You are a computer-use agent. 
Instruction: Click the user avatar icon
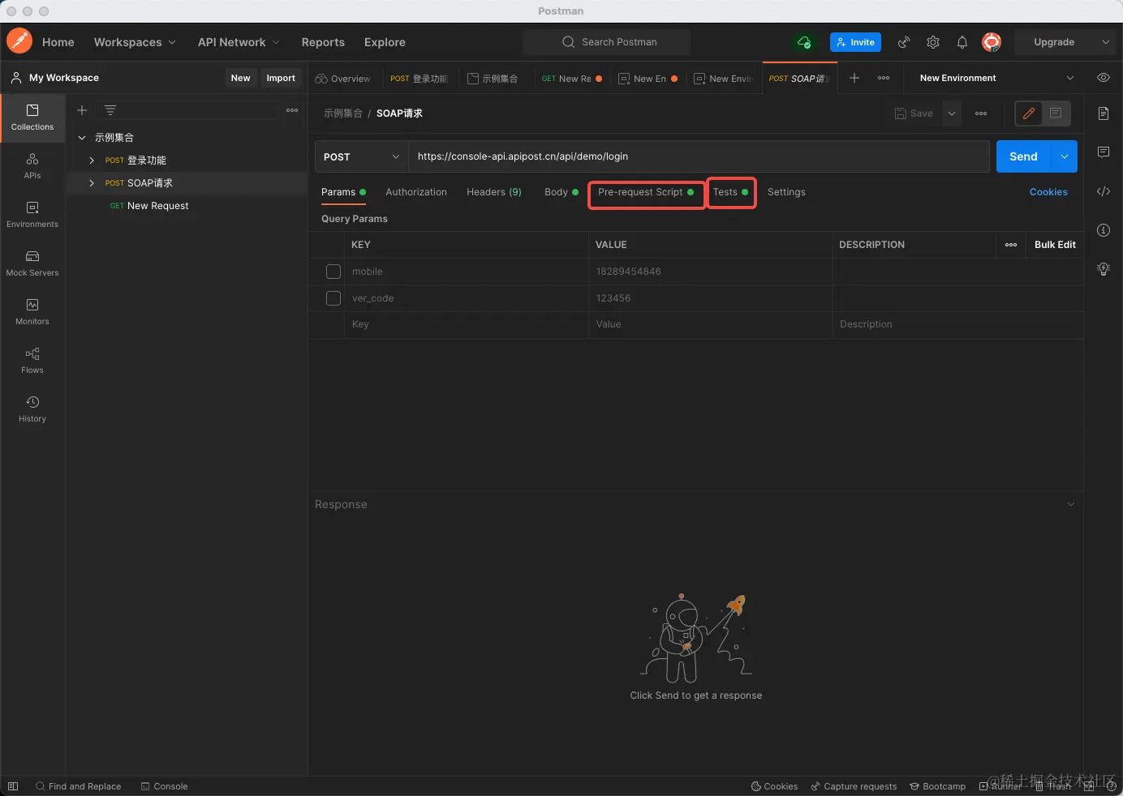992,42
